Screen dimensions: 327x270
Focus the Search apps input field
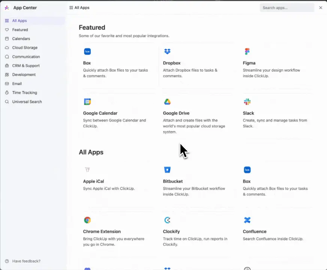point(287,8)
